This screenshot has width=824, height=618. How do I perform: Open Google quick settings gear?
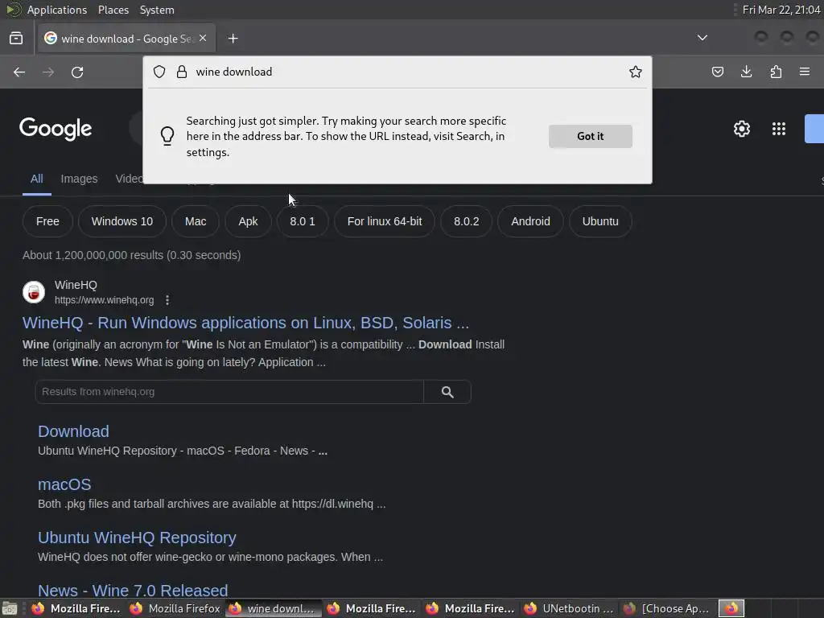coord(741,129)
